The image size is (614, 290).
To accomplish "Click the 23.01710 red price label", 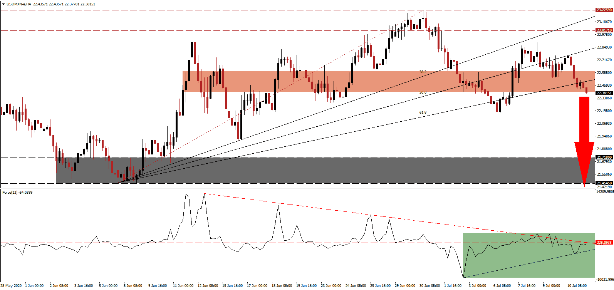I will coord(604,30).
